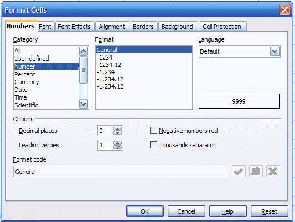Increase the Decimal places spinner value
This screenshot has width=295, height=222.
click(x=118, y=129)
